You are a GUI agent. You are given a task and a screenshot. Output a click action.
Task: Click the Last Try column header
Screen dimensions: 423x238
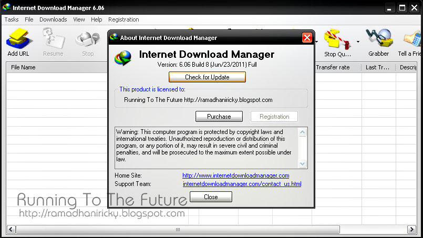[x=378, y=67]
